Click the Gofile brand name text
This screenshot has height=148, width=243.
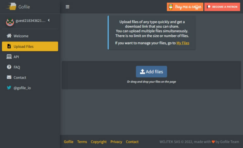[24, 7]
